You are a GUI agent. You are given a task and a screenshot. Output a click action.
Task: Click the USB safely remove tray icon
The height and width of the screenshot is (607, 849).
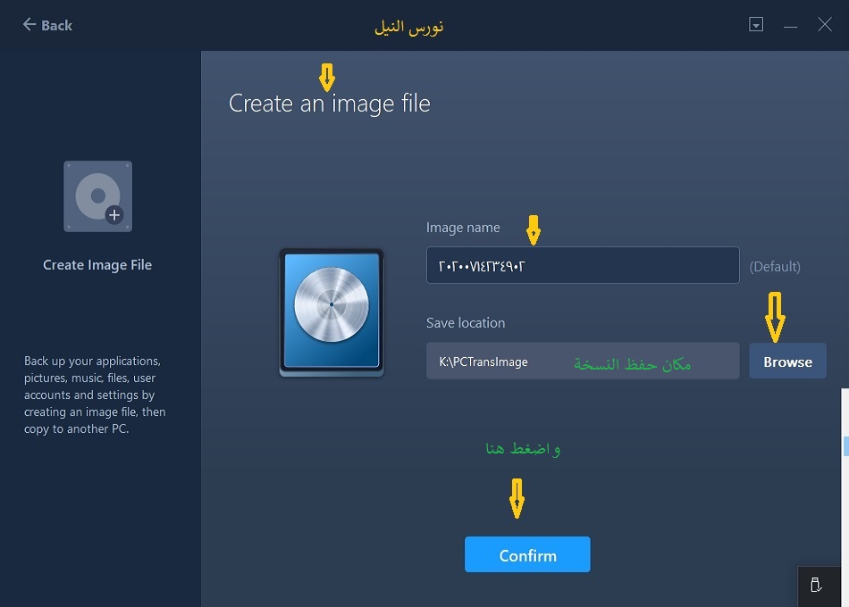(815, 586)
